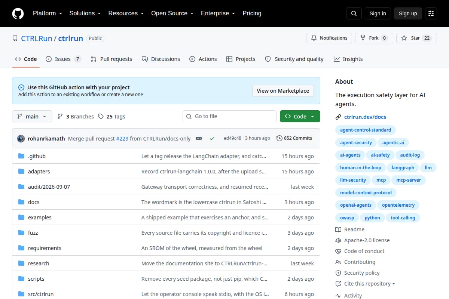This screenshot has width=449, height=299.
Task: Click the commit message ellipsis icon
Action: (199, 138)
